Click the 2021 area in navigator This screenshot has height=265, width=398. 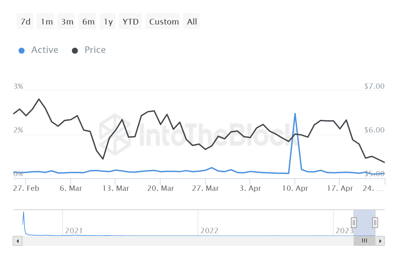coord(74,230)
